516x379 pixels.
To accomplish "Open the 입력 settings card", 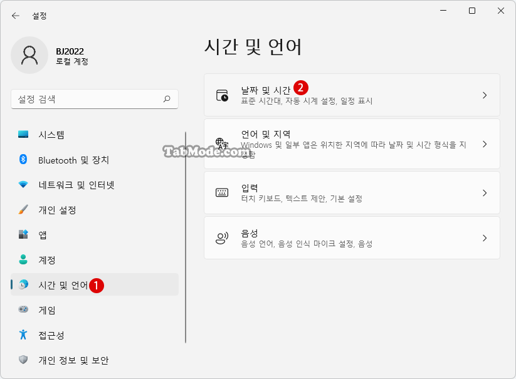I will (352, 193).
